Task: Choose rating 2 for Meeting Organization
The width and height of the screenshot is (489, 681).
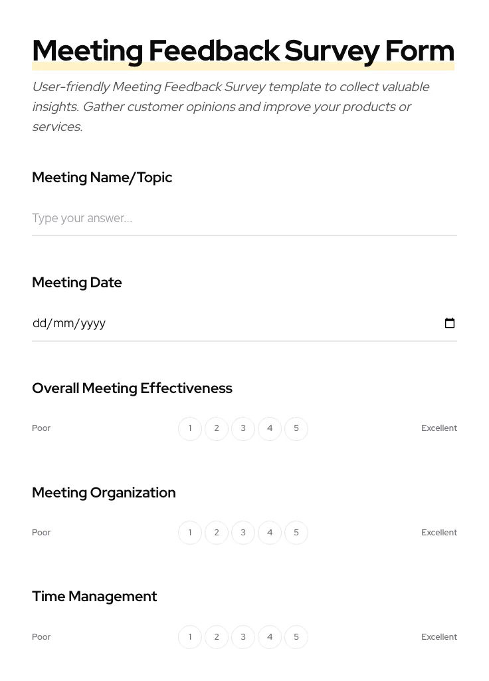Action: 217,532
